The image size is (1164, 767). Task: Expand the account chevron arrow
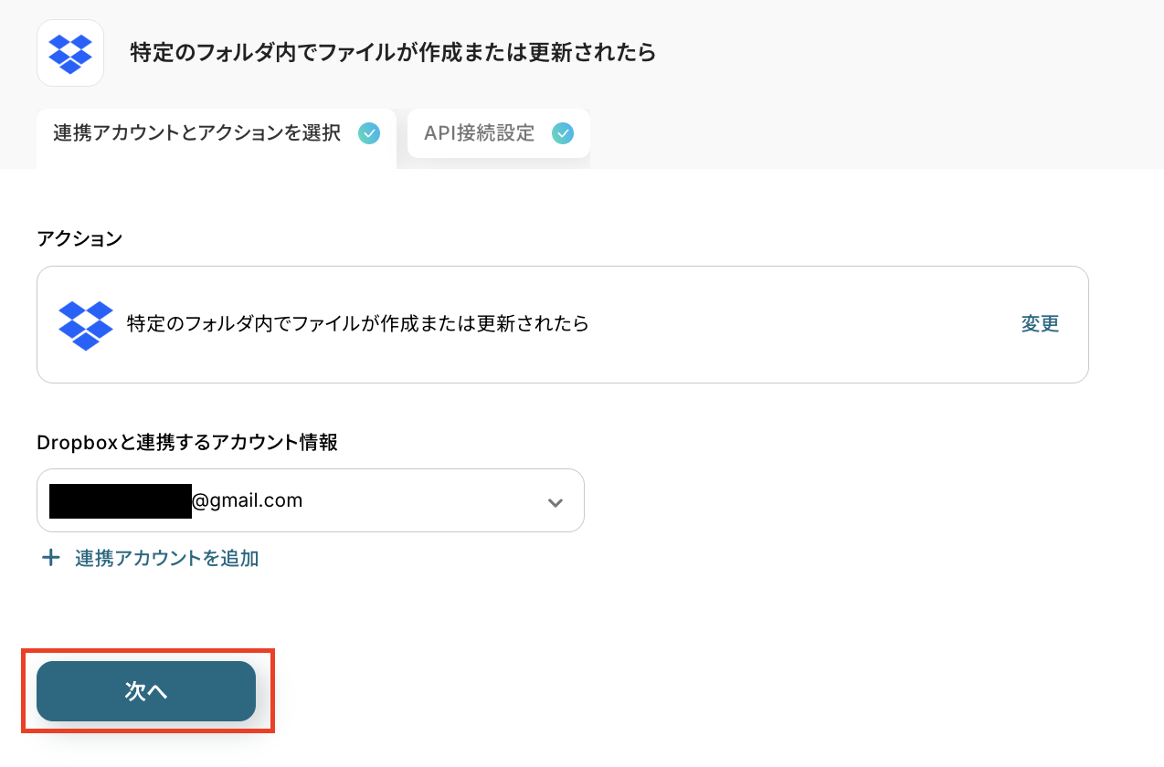click(555, 502)
